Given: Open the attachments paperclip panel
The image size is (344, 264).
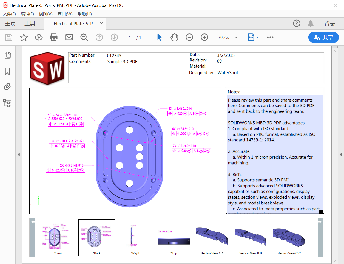Looking at the screenshot, I should coord(7,87).
